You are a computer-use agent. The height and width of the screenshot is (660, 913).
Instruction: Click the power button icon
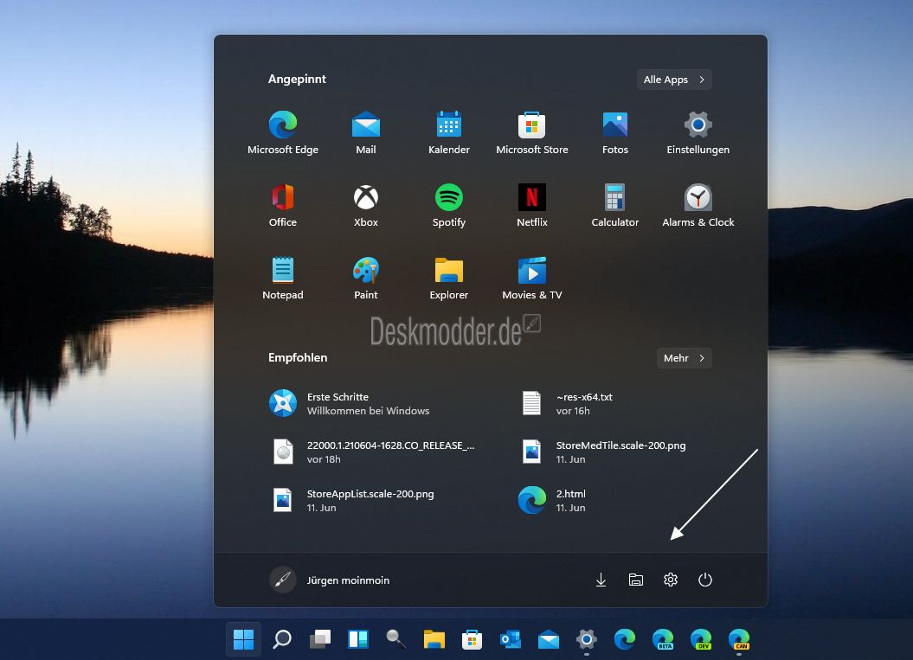pyautogui.click(x=705, y=580)
